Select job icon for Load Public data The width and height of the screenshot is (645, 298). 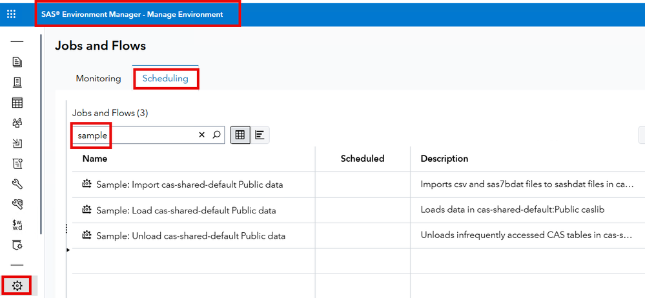(x=87, y=210)
